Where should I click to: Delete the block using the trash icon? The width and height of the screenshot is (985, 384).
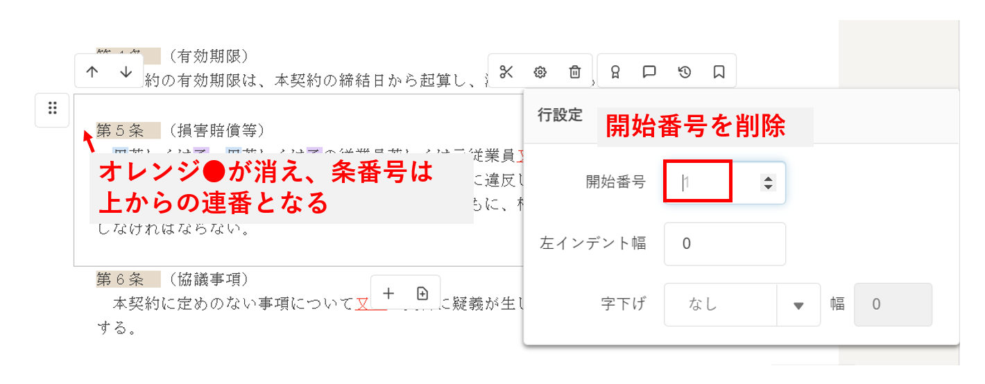coord(574,72)
